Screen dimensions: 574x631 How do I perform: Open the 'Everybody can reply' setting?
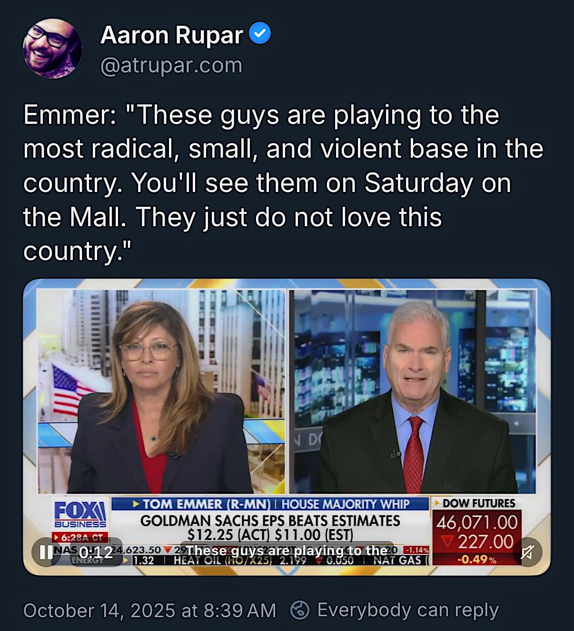coord(408,610)
